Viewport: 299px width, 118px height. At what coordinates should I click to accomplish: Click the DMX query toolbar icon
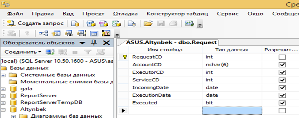(x=103, y=23)
